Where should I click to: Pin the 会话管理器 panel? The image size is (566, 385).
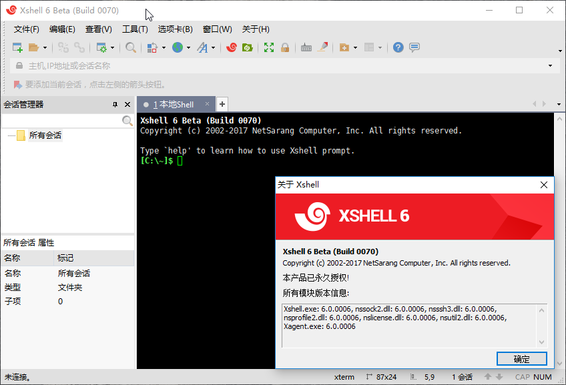pos(115,105)
